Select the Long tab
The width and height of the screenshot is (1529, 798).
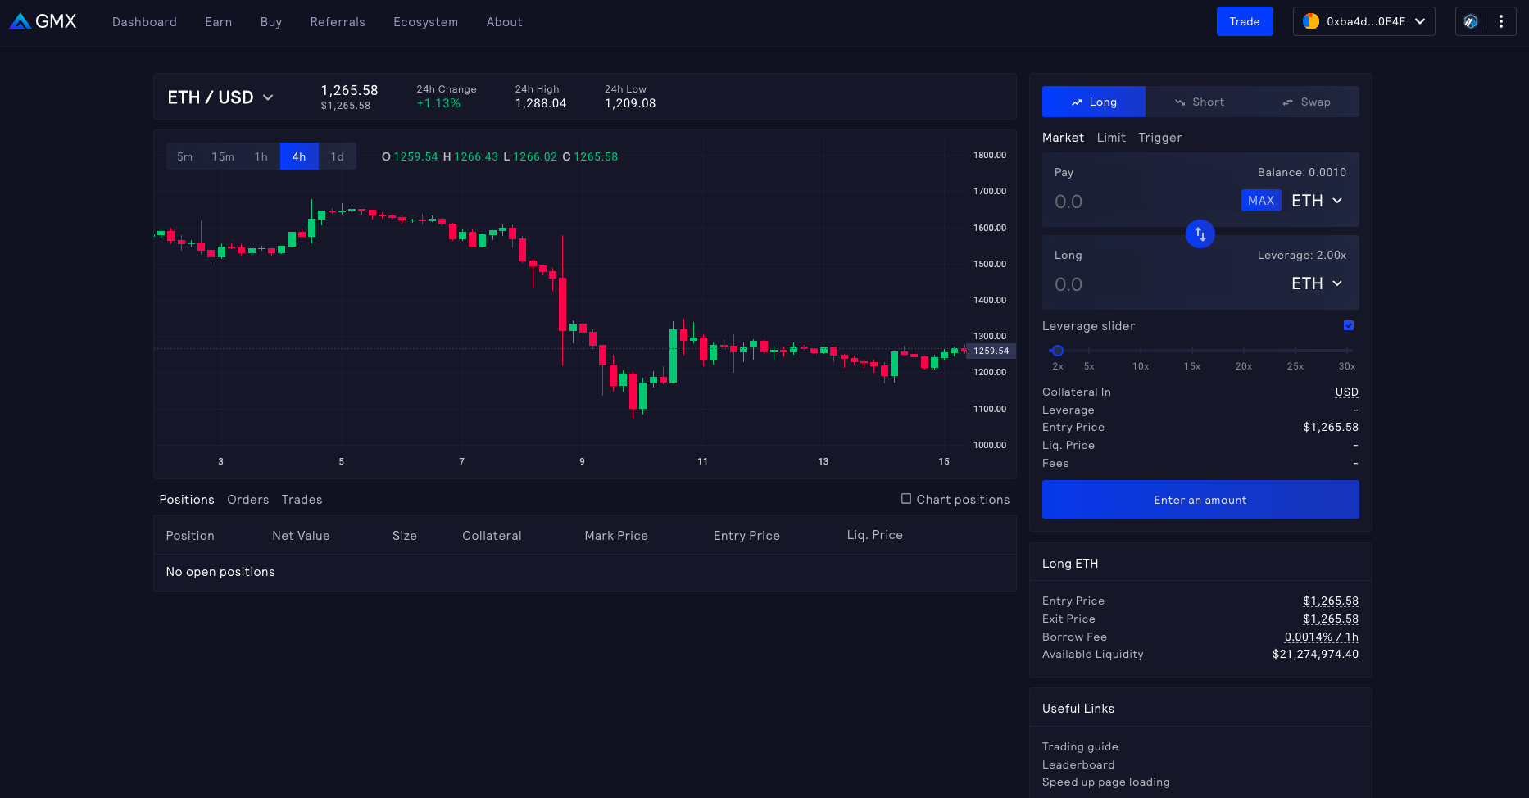tap(1094, 102)
